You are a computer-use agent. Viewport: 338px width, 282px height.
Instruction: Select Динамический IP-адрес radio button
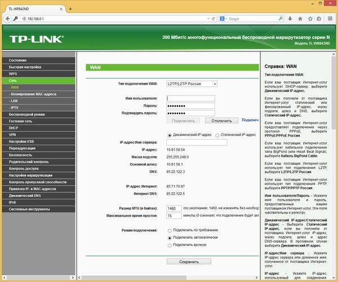(x=170, y=135)
